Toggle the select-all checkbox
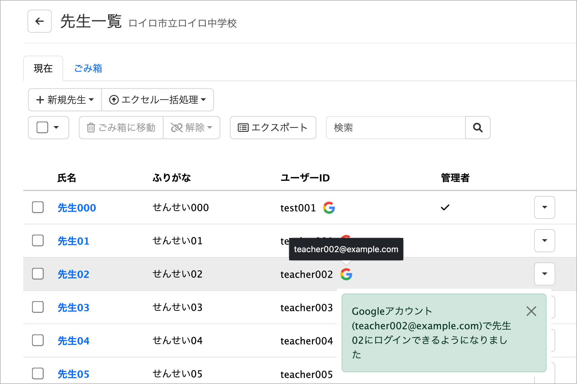The width and height of the screenshot is (577, 384). coord(42,128)
